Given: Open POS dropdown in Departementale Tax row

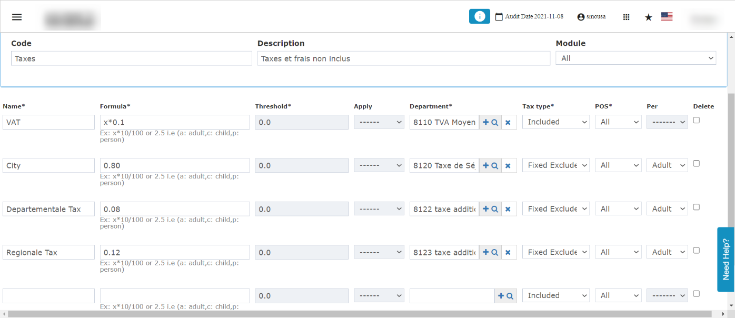Looking at the screenshot, I should click(618, 209).
